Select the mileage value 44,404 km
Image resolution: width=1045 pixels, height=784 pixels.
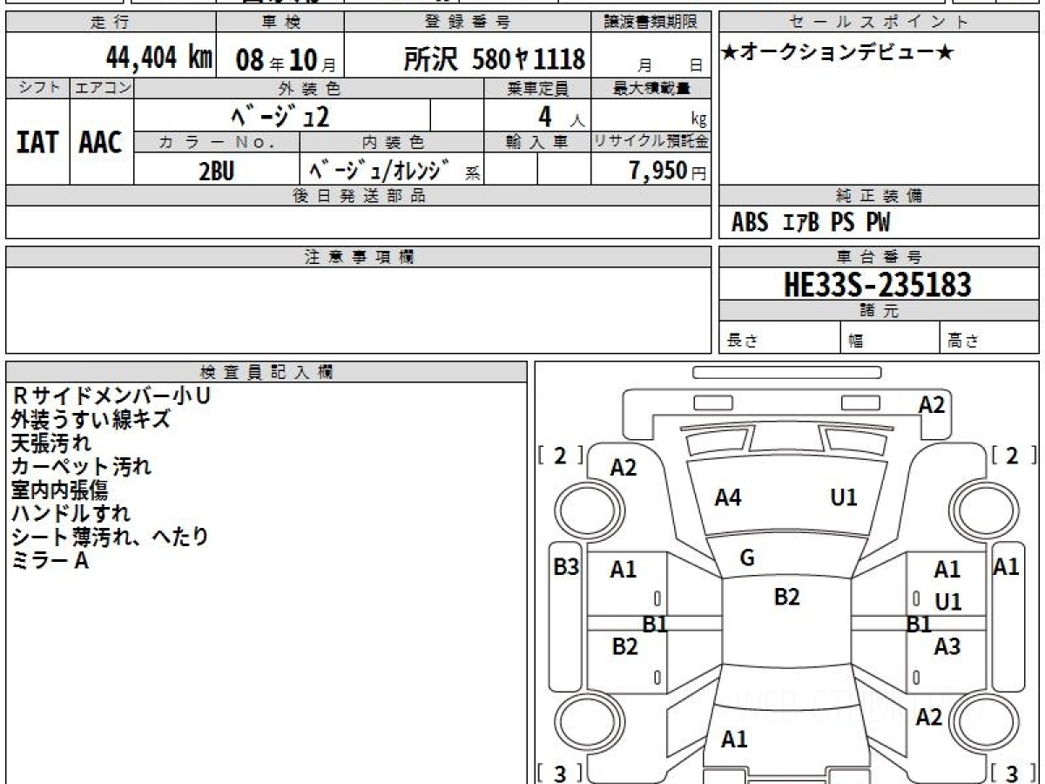tap(159, 58)
